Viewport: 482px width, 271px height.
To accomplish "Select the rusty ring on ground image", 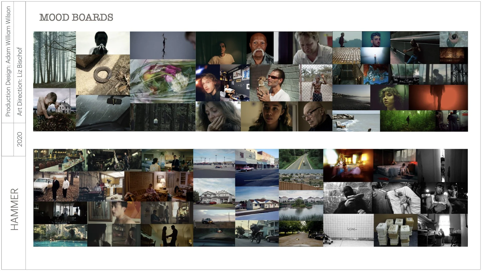I will pos(103,74).
